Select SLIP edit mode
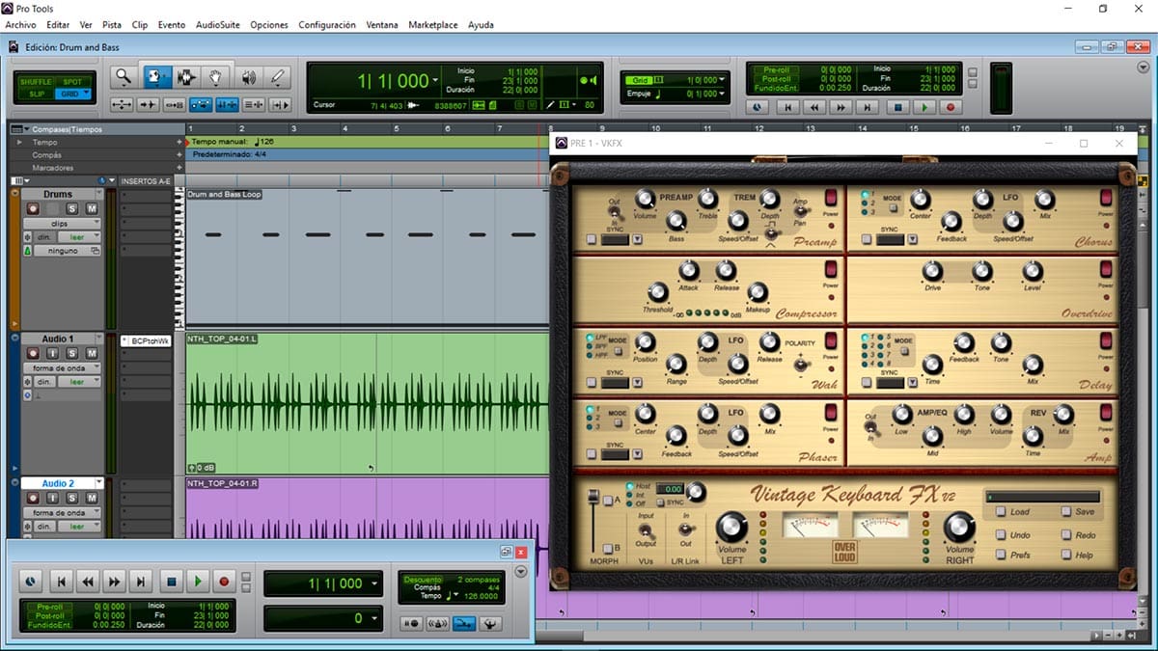The image size is (1158, 651). point(36,94)
